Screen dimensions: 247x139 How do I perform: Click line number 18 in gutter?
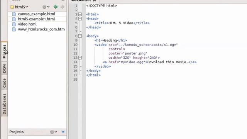(x=75, y=80)
